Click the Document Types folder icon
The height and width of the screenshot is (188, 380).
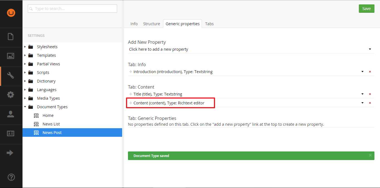[31, 107]
